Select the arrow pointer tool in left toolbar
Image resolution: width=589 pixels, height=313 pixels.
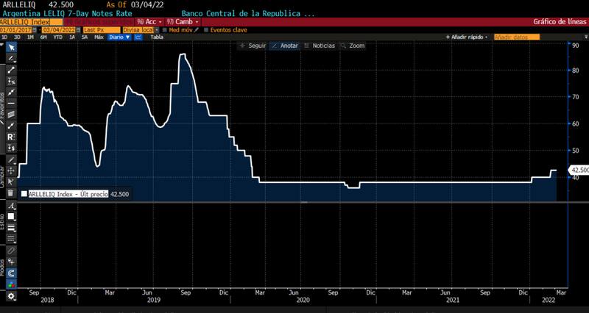11,47
